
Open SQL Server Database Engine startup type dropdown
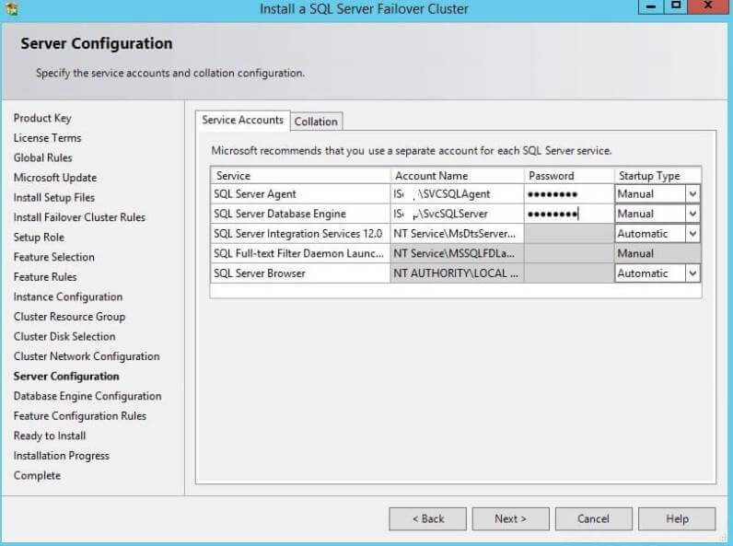click(692, 214)
